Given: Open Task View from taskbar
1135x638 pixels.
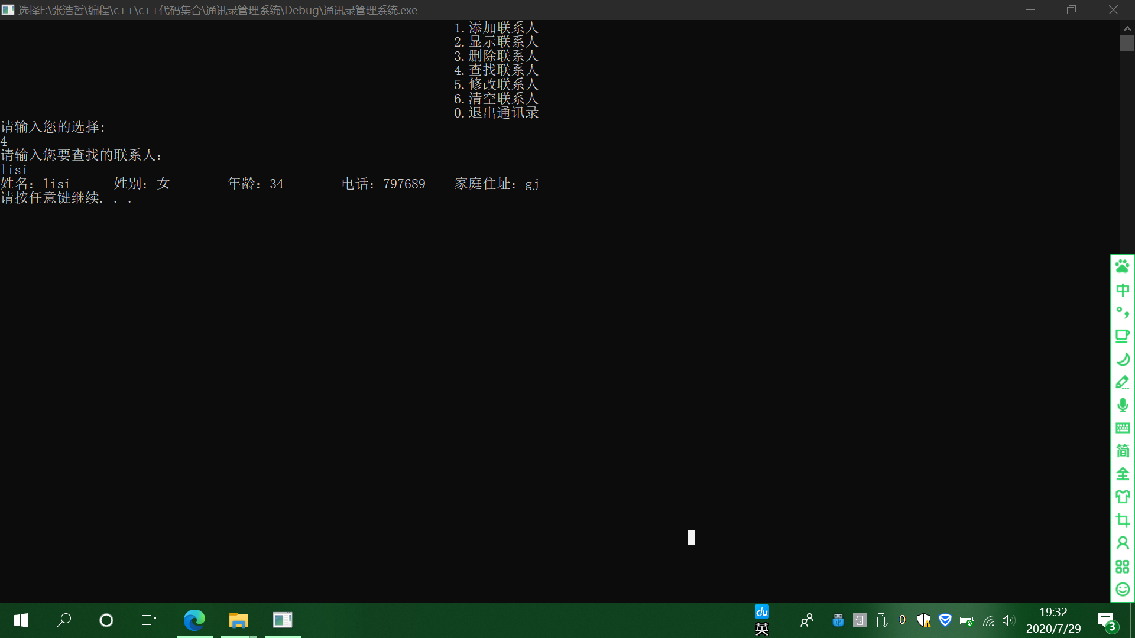Looking at the screenshot, I should tap(148, 620).
